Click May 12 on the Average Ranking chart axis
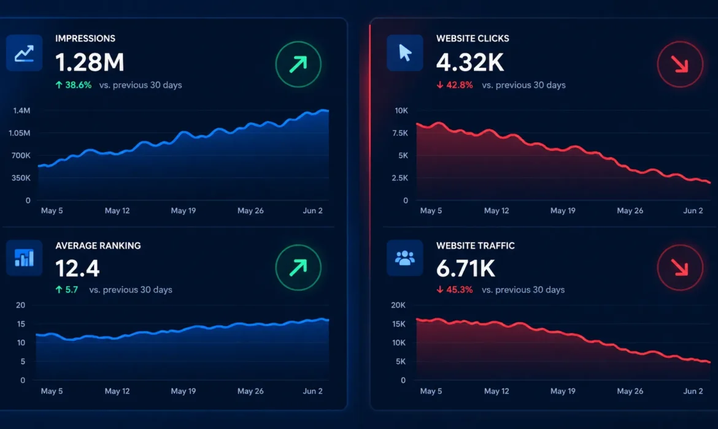 coord(117,391)
